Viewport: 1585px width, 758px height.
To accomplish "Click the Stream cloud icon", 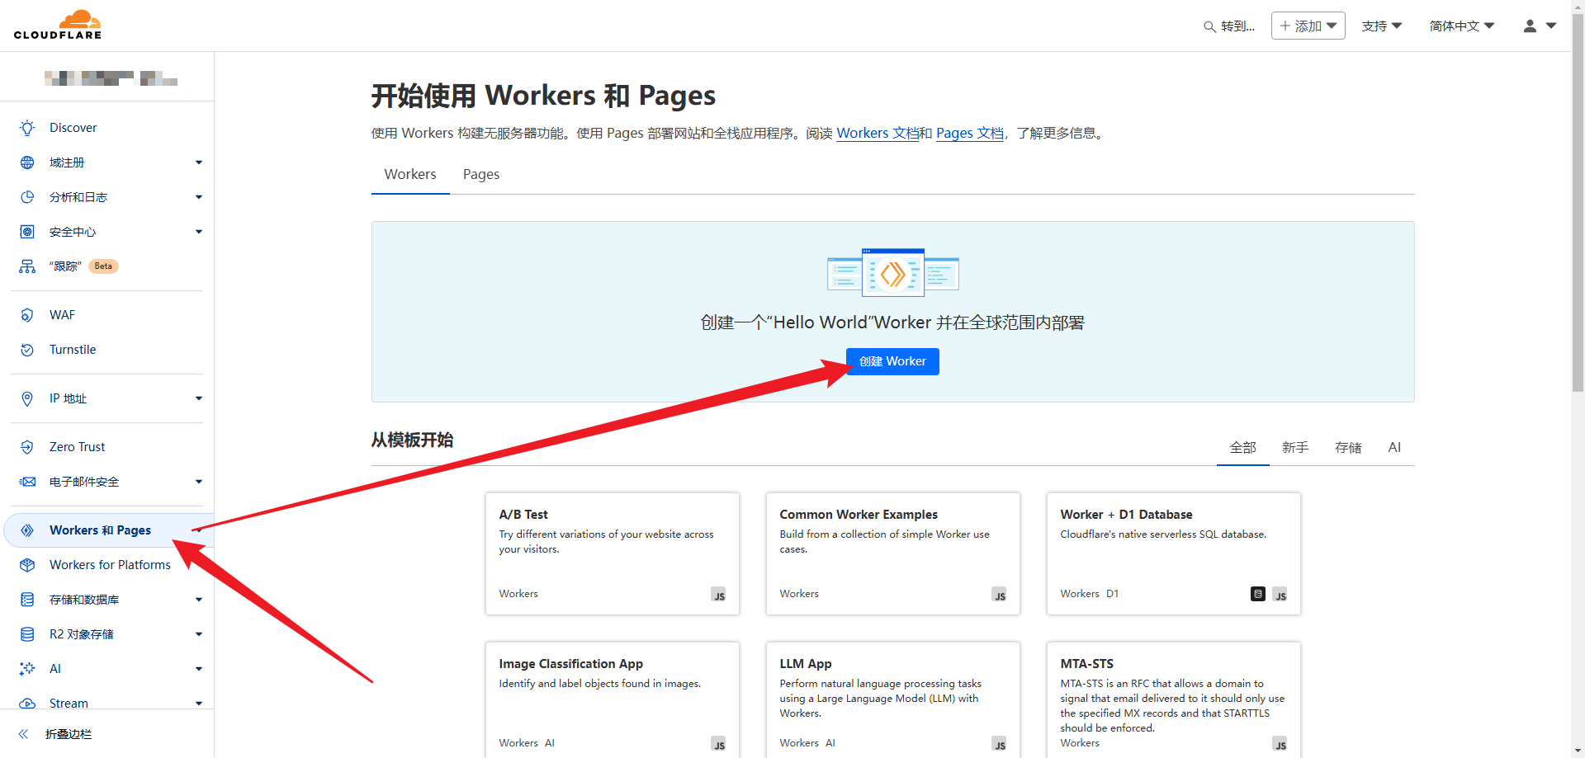I will 27,704.
